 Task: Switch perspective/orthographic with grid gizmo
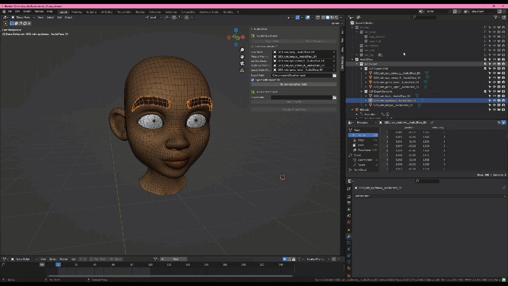point(242,70)
